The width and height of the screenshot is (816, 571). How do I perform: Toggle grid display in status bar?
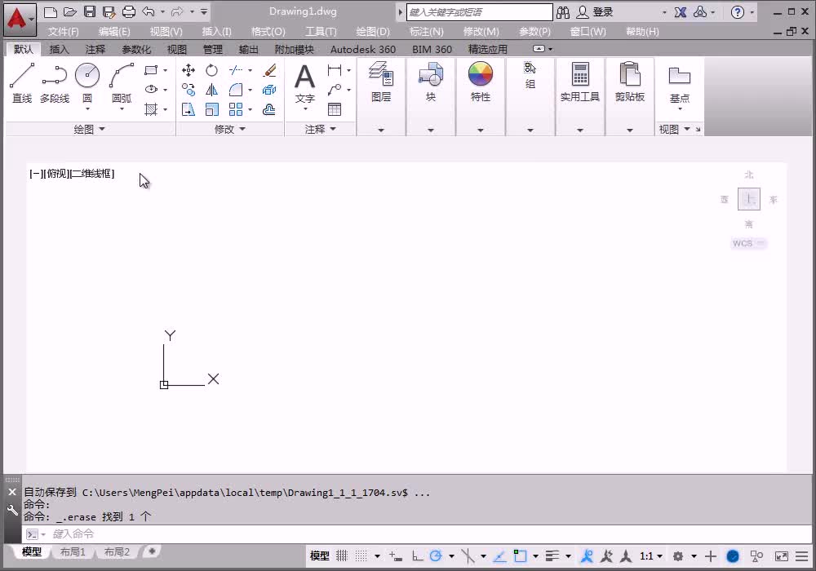click(x=341, y=556)
